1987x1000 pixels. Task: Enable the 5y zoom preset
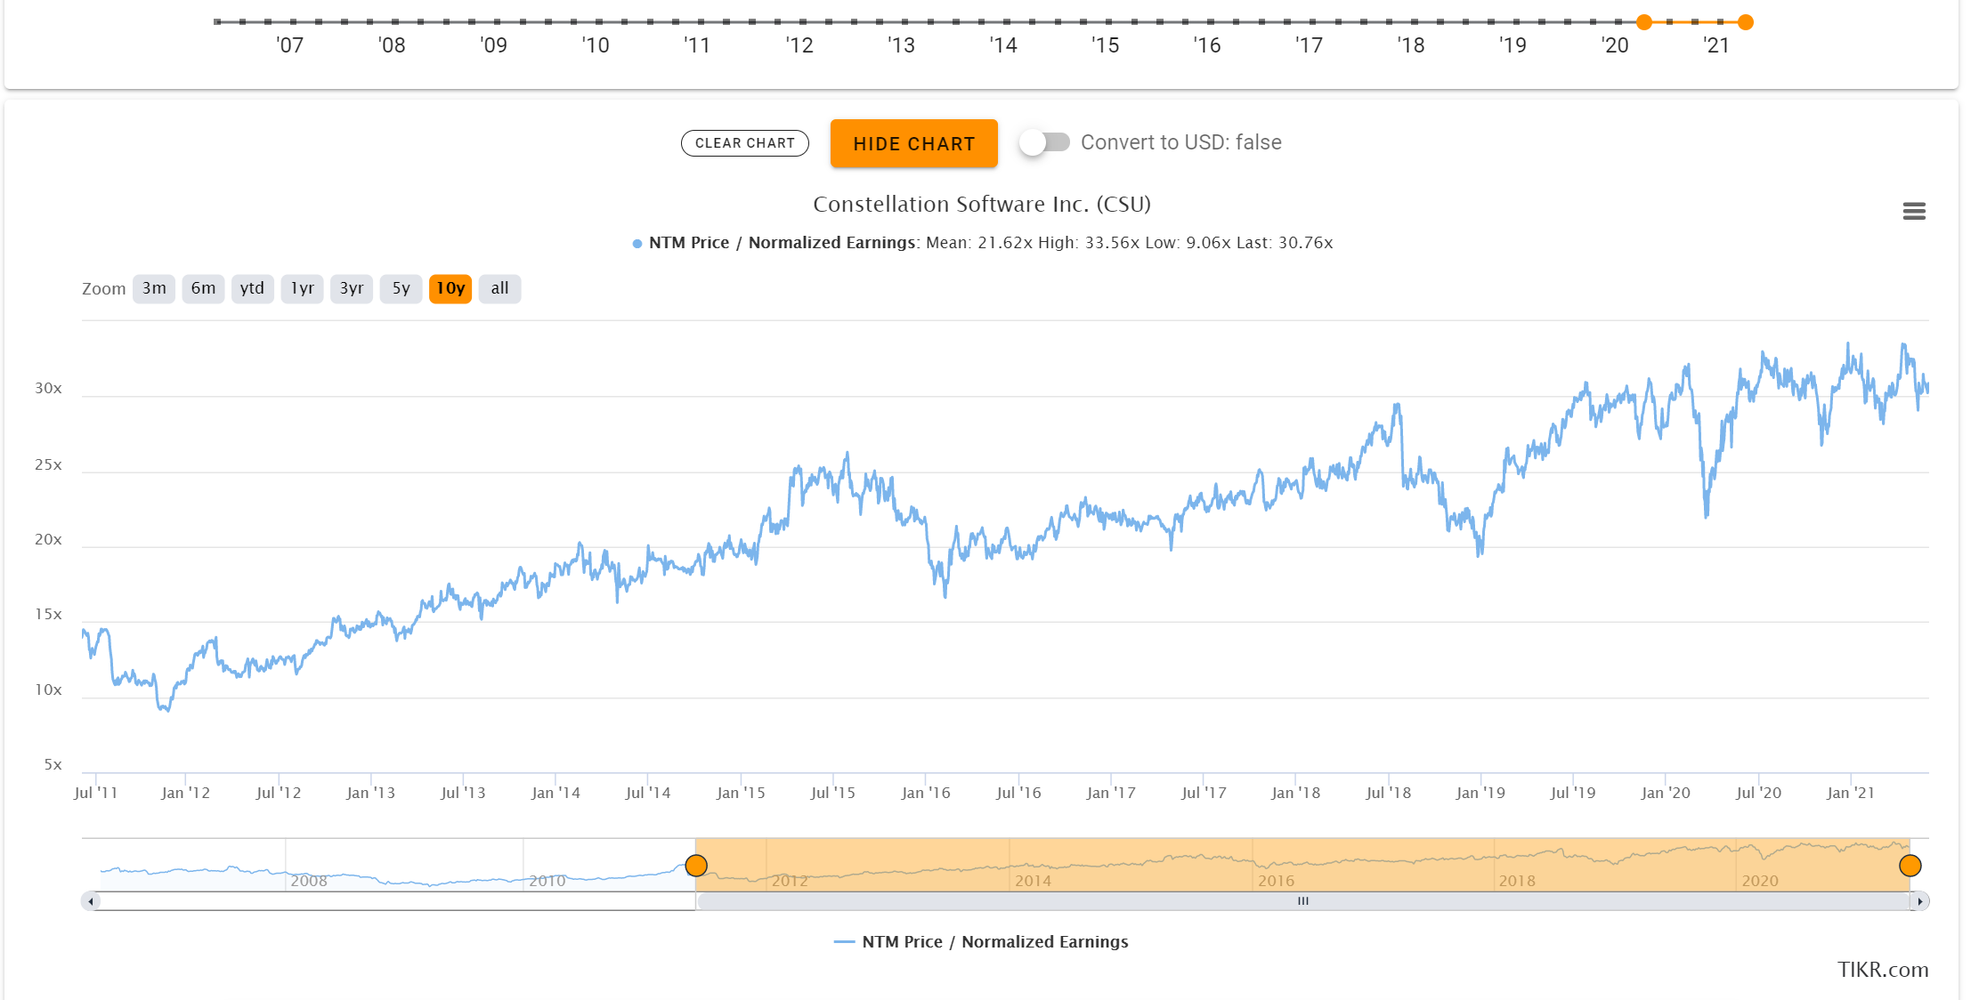[401, 288]
